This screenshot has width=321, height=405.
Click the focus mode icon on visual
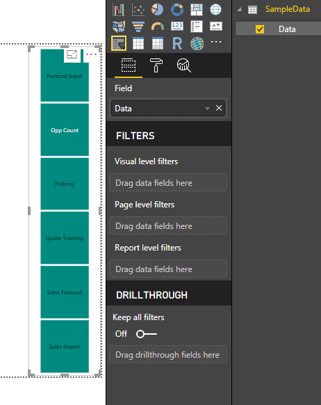[72, 54]
